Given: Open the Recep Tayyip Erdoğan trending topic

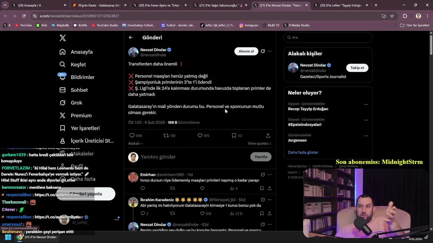Looking at the screenshot, I should pos(308,109).
